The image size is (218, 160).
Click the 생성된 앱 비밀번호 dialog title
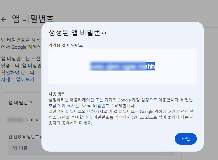(x=78, y=33)
